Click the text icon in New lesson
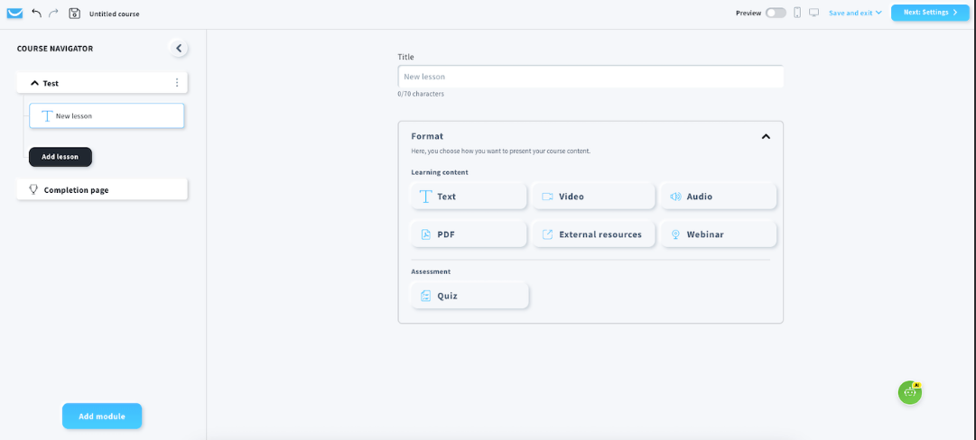 [x=46, y=115]
